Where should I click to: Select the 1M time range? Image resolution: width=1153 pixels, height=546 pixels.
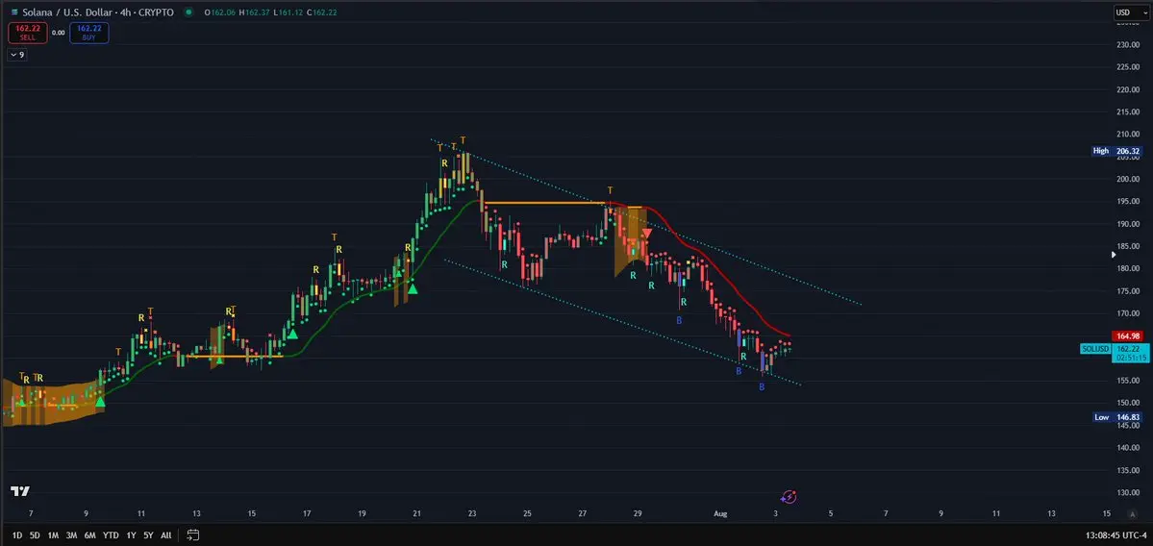pos(53,535)
